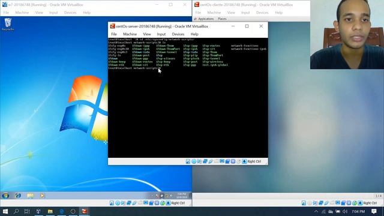
Task: Open Places menu in centOs-cliente desktop
Action: (x=222, y=19)
